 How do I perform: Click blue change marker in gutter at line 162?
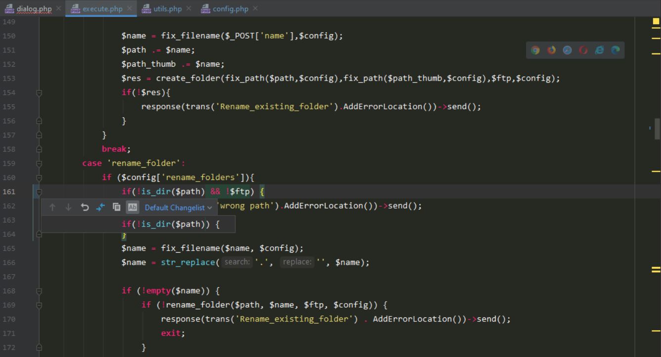click(34, 213)
